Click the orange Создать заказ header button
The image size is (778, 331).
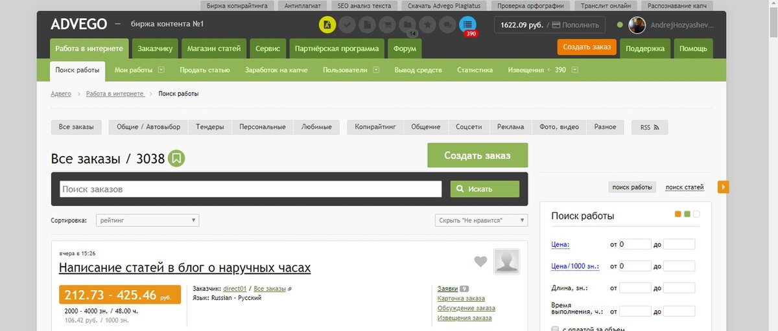point(586,47)
